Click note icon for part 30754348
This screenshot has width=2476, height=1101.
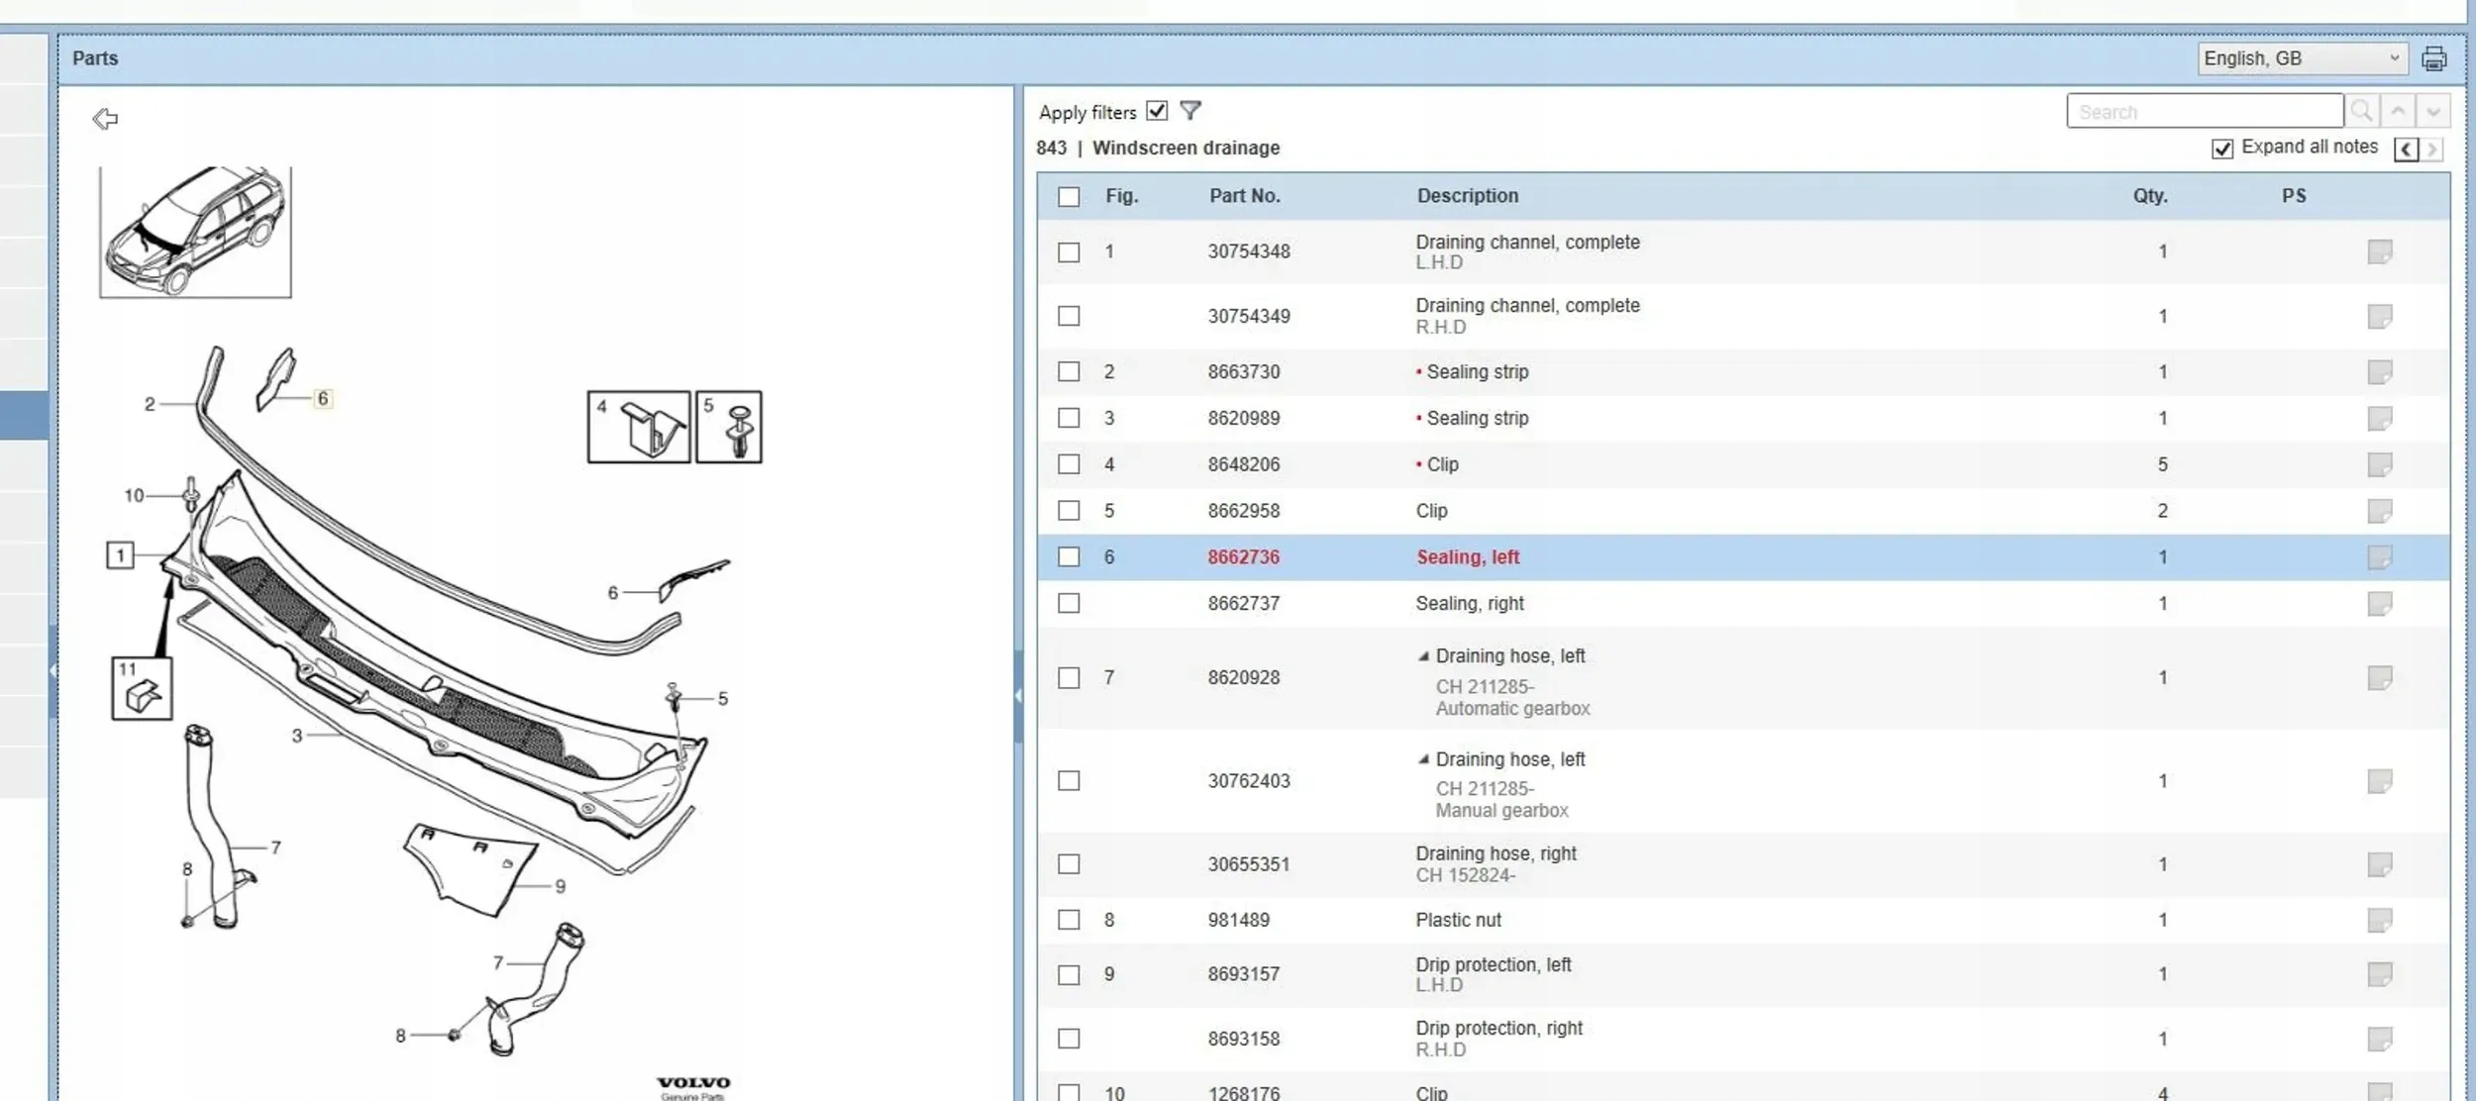point(2379,251)
